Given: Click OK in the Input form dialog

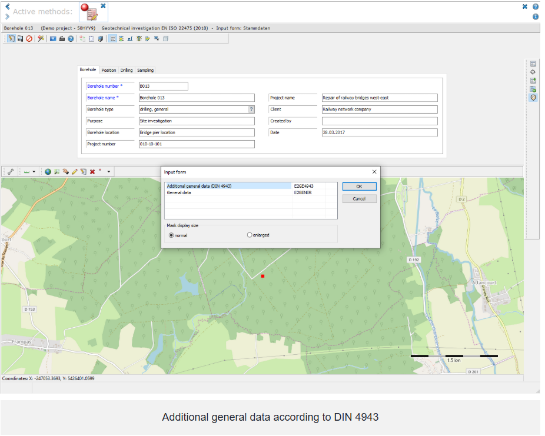Looking at the screenshot, I should [x=359, y=187].
